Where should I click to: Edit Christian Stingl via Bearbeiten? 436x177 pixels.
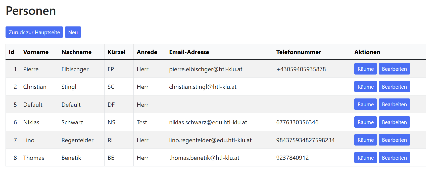[x=394, y=87]
